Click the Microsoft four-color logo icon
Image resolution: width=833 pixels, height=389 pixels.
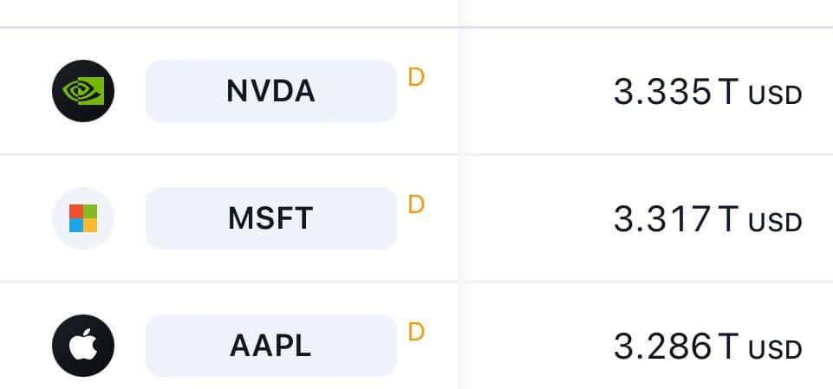tap(83, 218)
